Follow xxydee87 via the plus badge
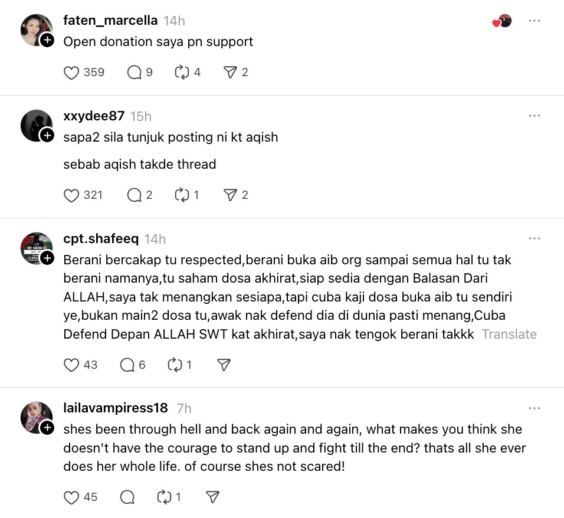The width and height of the screenshot is (564, 518). click(x=47, y=135)
